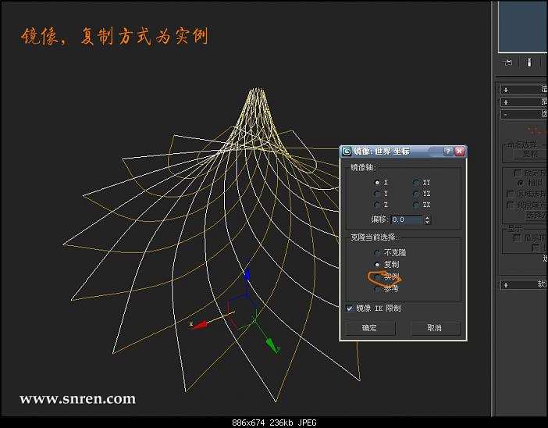The width and height of the screenshot is (548, 428).
Task: Toggle the 区域选择 checkbox in command panel
Action: click(x=511, y=194)
